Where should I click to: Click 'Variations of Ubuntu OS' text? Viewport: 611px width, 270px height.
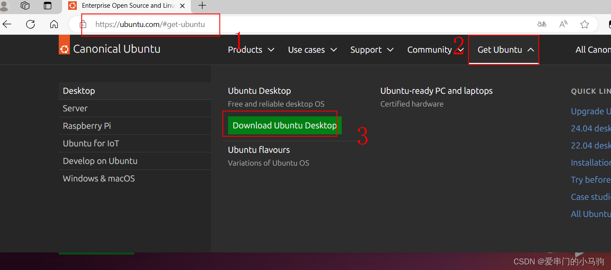pos(268,163)
